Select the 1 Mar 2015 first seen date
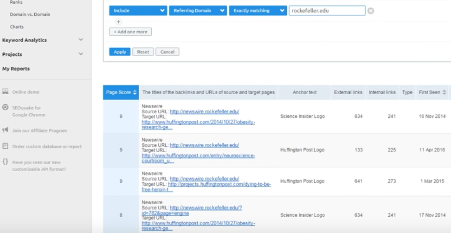This screenshot has height=233, width=451. point(432,181)
